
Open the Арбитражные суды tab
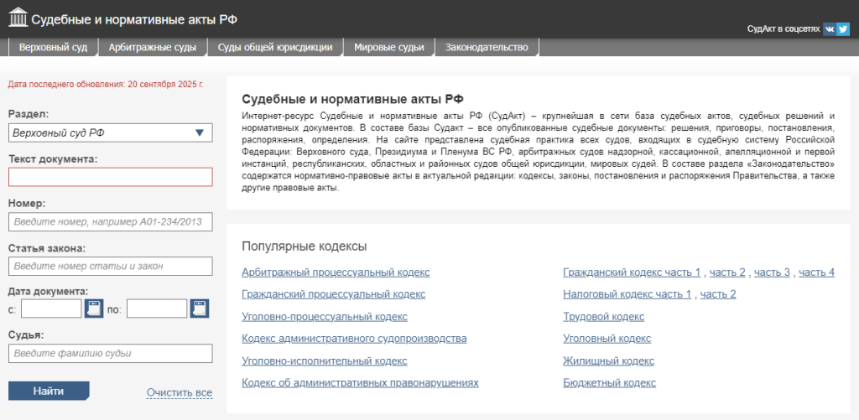pos(152,48)
